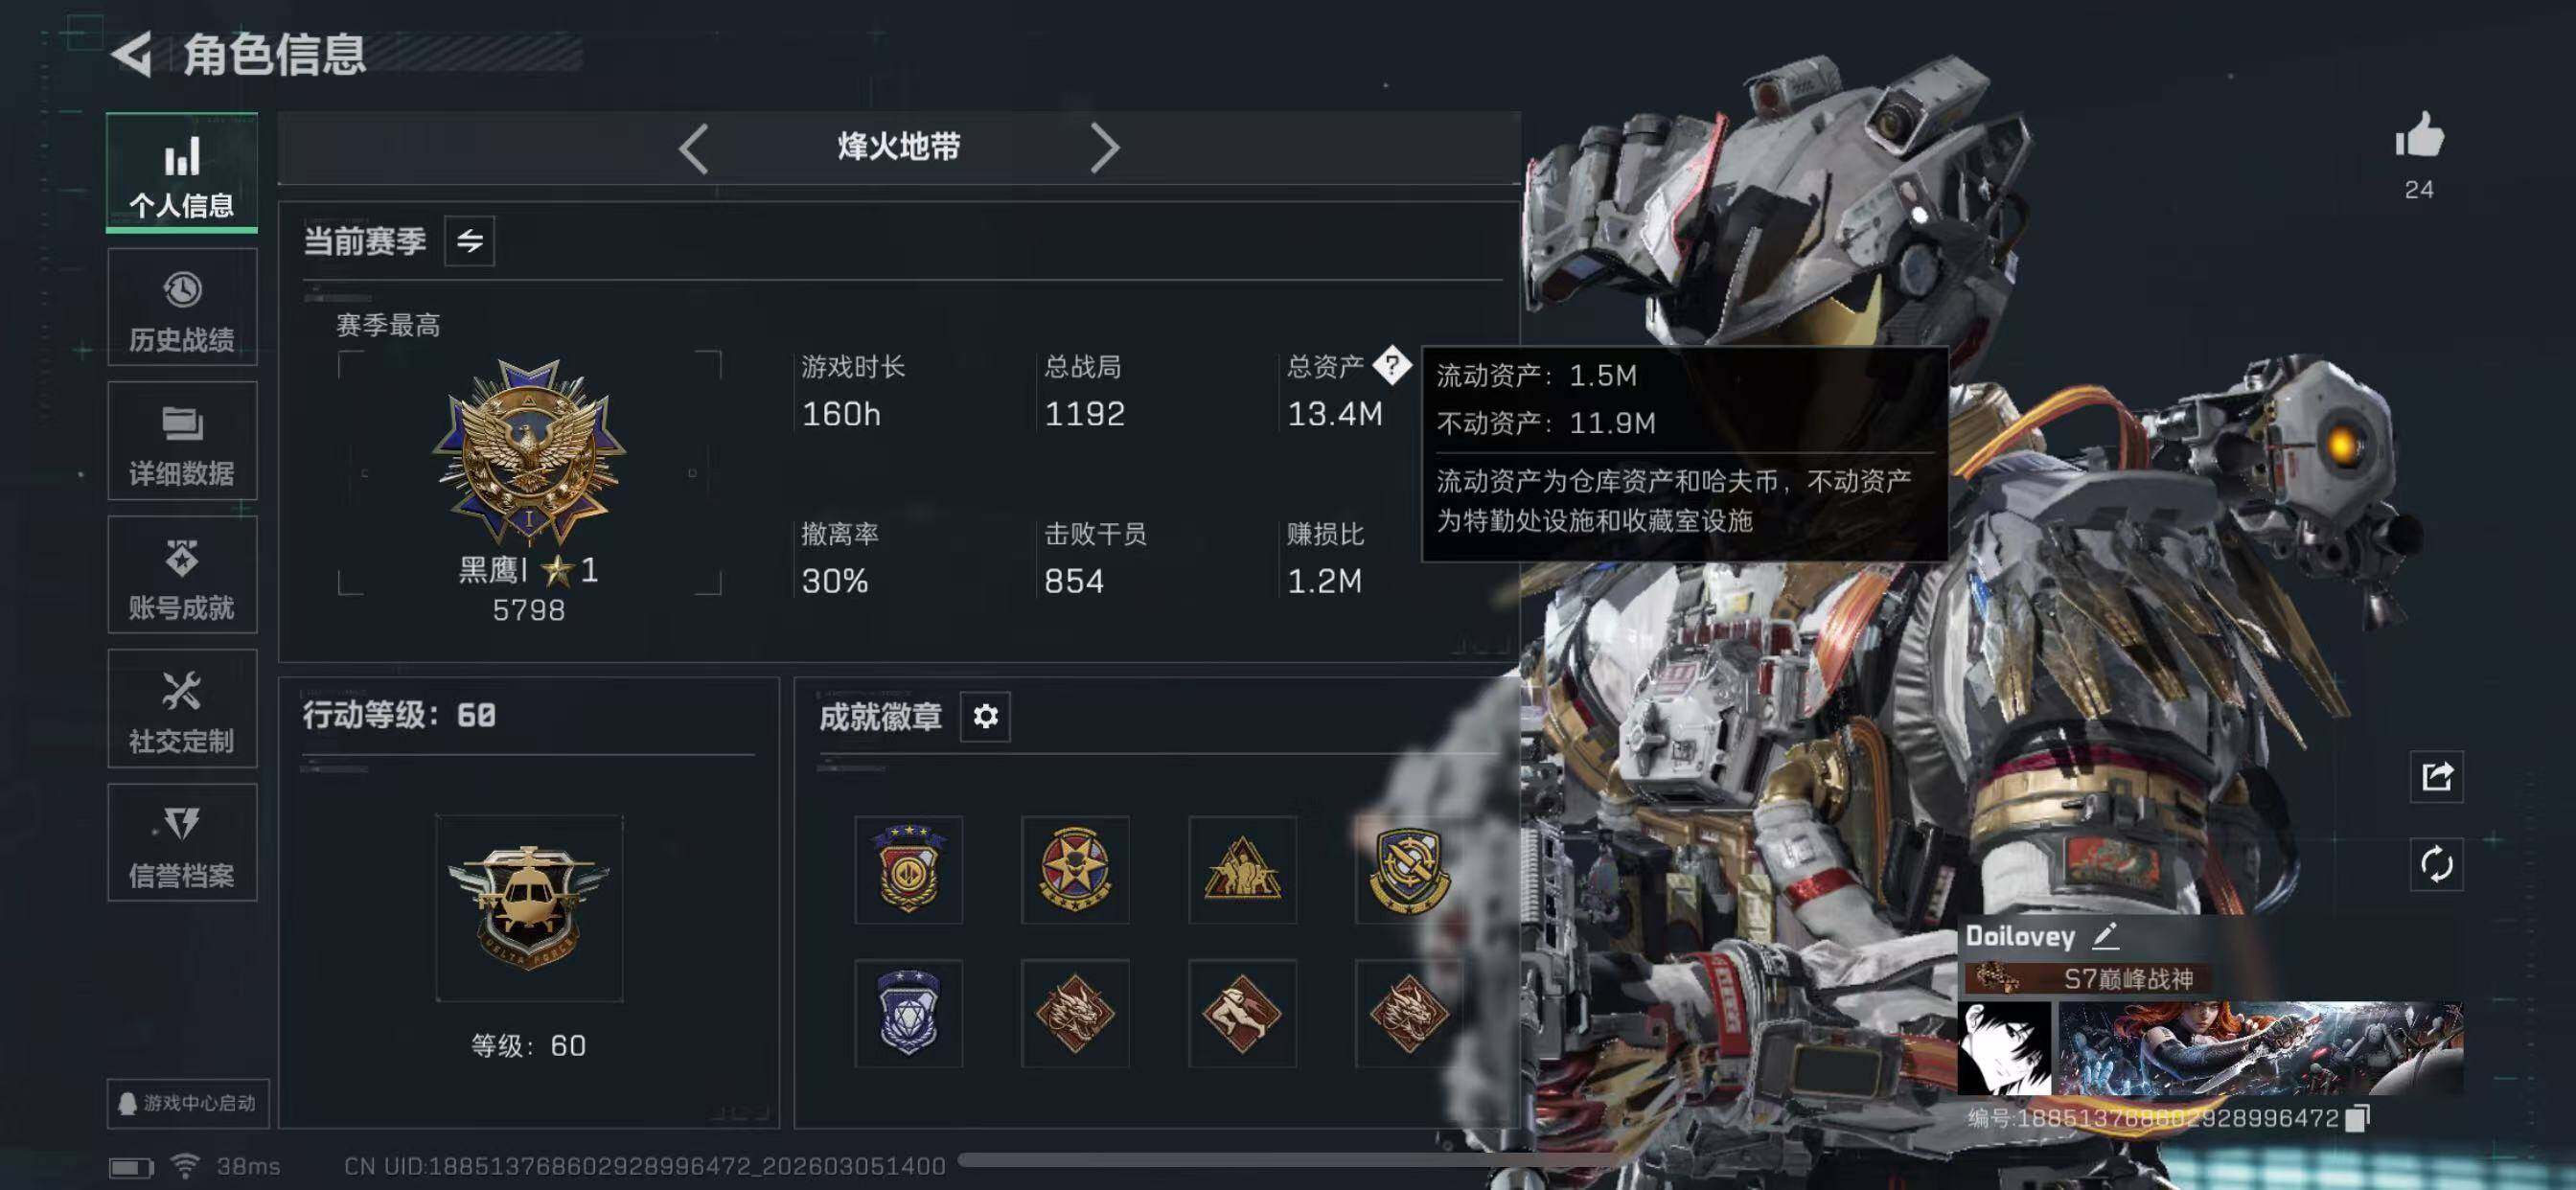Open the 详细数据 tab

(182, 441)
